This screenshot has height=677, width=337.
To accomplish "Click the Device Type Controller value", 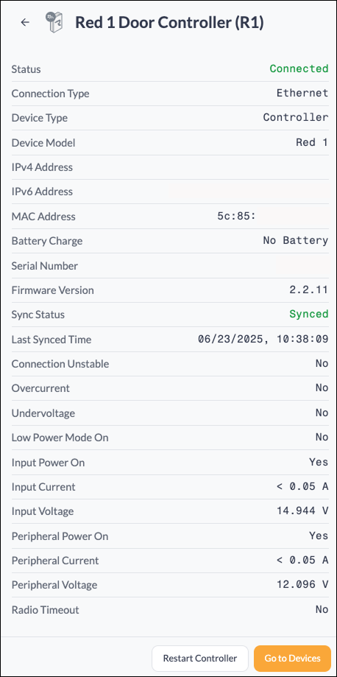I will pos(296,117).
